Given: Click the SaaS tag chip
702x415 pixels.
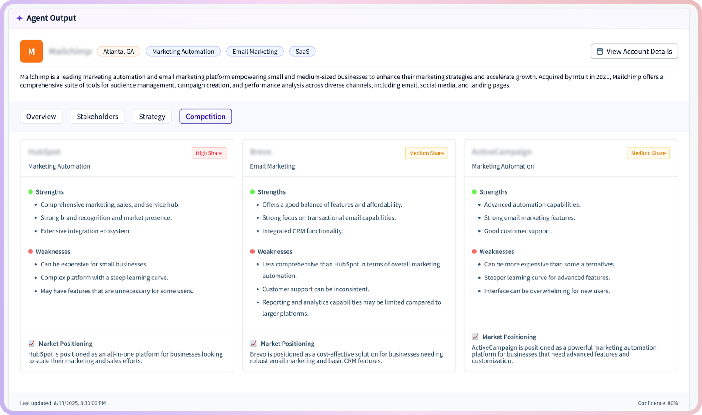Looking at the screenshot, I should (302, 52).
